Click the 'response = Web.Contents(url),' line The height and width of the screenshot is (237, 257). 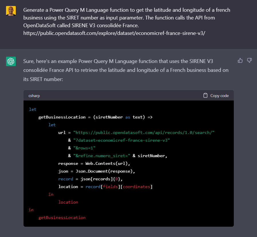[x=94, y=163]
